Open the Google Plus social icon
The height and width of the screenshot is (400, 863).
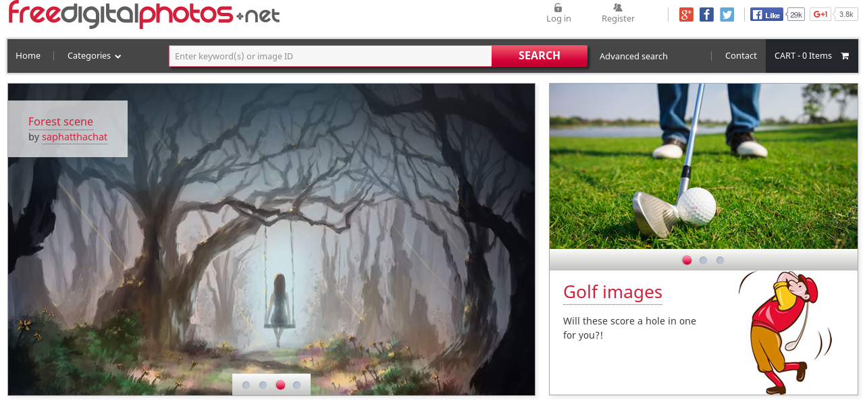click(x=686, y=14)
